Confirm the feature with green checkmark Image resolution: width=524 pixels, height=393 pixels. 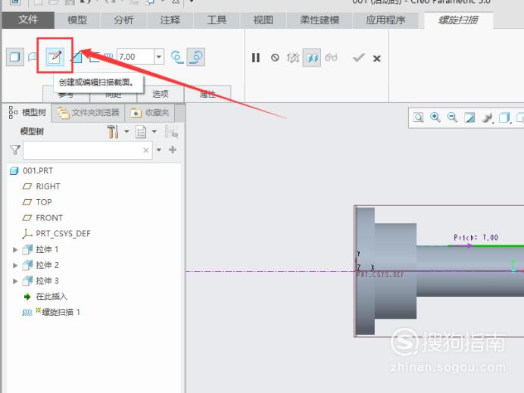tap(358, 58)
